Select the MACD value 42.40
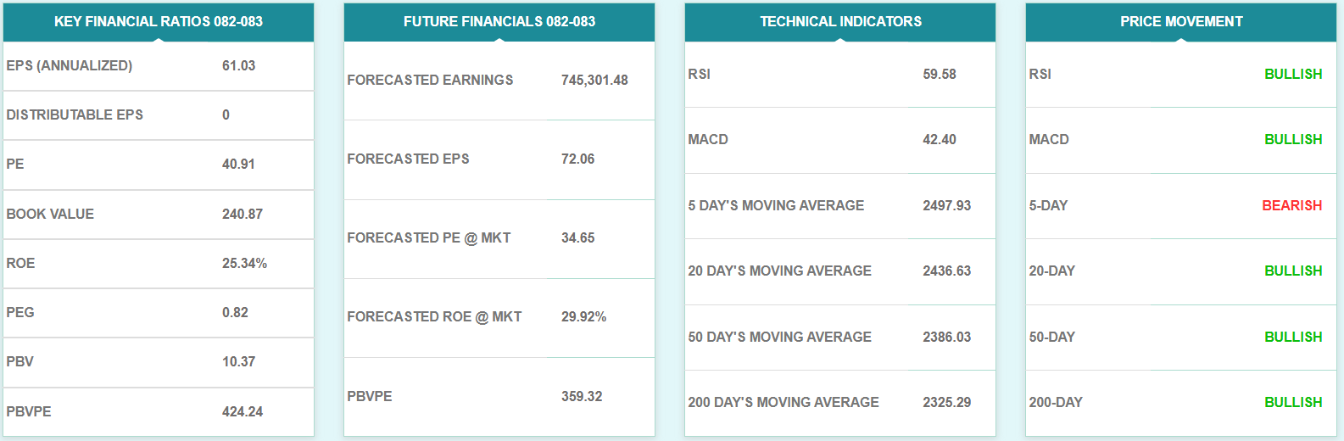Image resolution: width=1344 pixels, height=441 pixels. tap(940, 140)
